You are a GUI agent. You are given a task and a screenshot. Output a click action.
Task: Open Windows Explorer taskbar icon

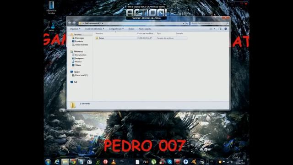coord(65,162)
